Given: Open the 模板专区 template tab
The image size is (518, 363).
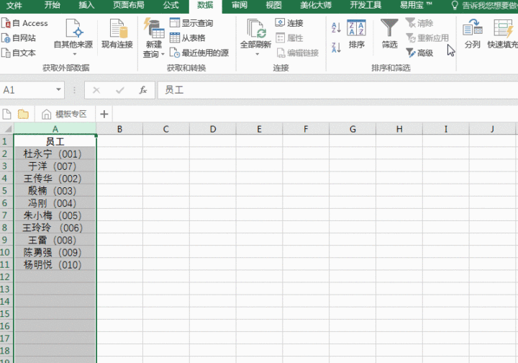Looking at the screenshot, I should [65, 114].
